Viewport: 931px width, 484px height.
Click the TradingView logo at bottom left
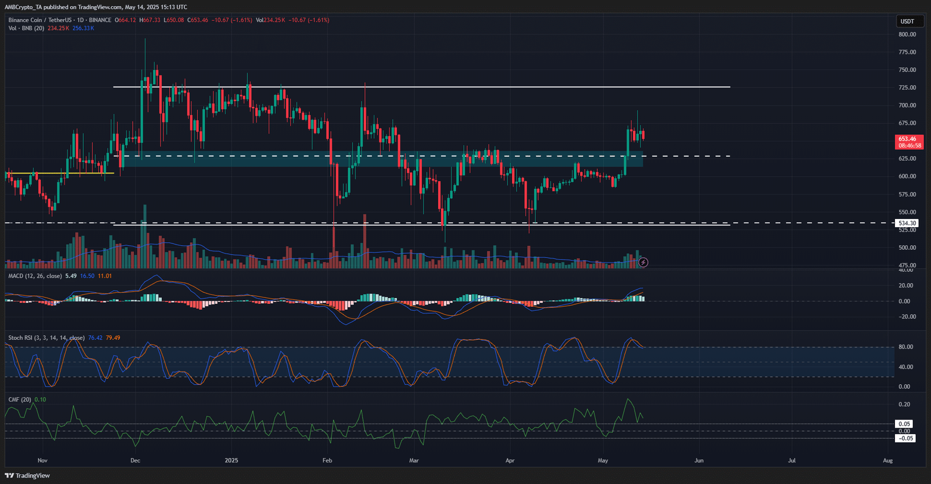click(27, 475)
